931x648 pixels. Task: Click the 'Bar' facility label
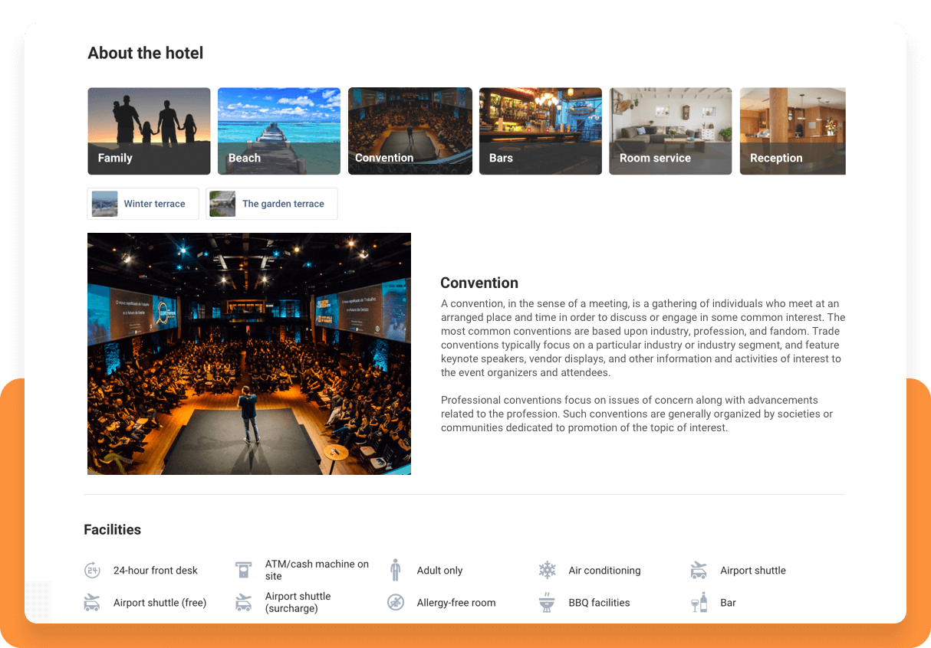728,603
